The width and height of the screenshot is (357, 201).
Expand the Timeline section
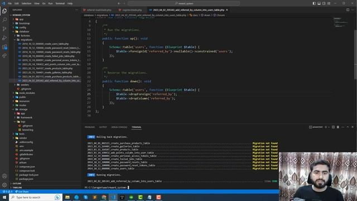17,188
